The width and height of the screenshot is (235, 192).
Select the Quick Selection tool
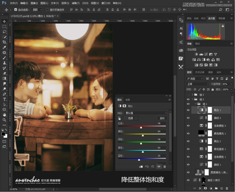click(x=4, y=37)
